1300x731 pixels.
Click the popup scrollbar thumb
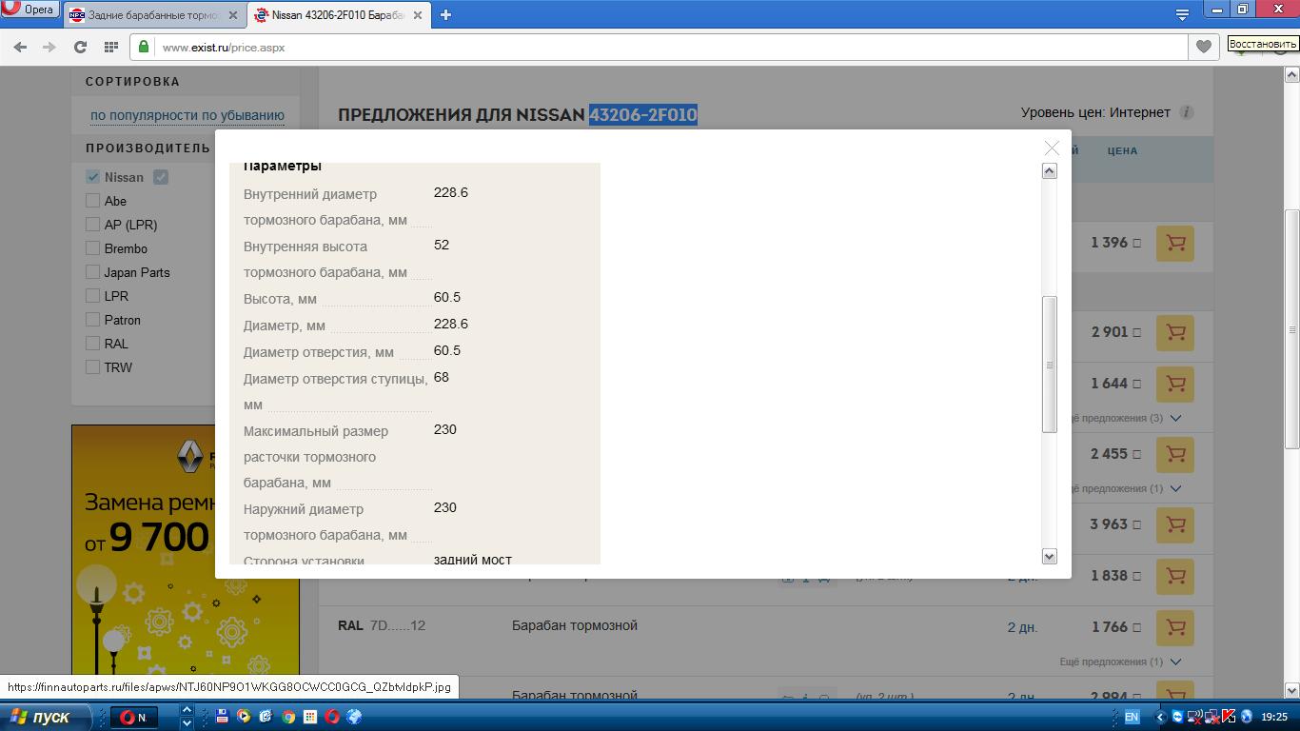1050,365
